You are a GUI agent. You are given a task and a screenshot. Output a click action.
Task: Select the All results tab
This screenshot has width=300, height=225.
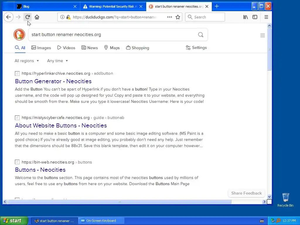tap(20, 48)
